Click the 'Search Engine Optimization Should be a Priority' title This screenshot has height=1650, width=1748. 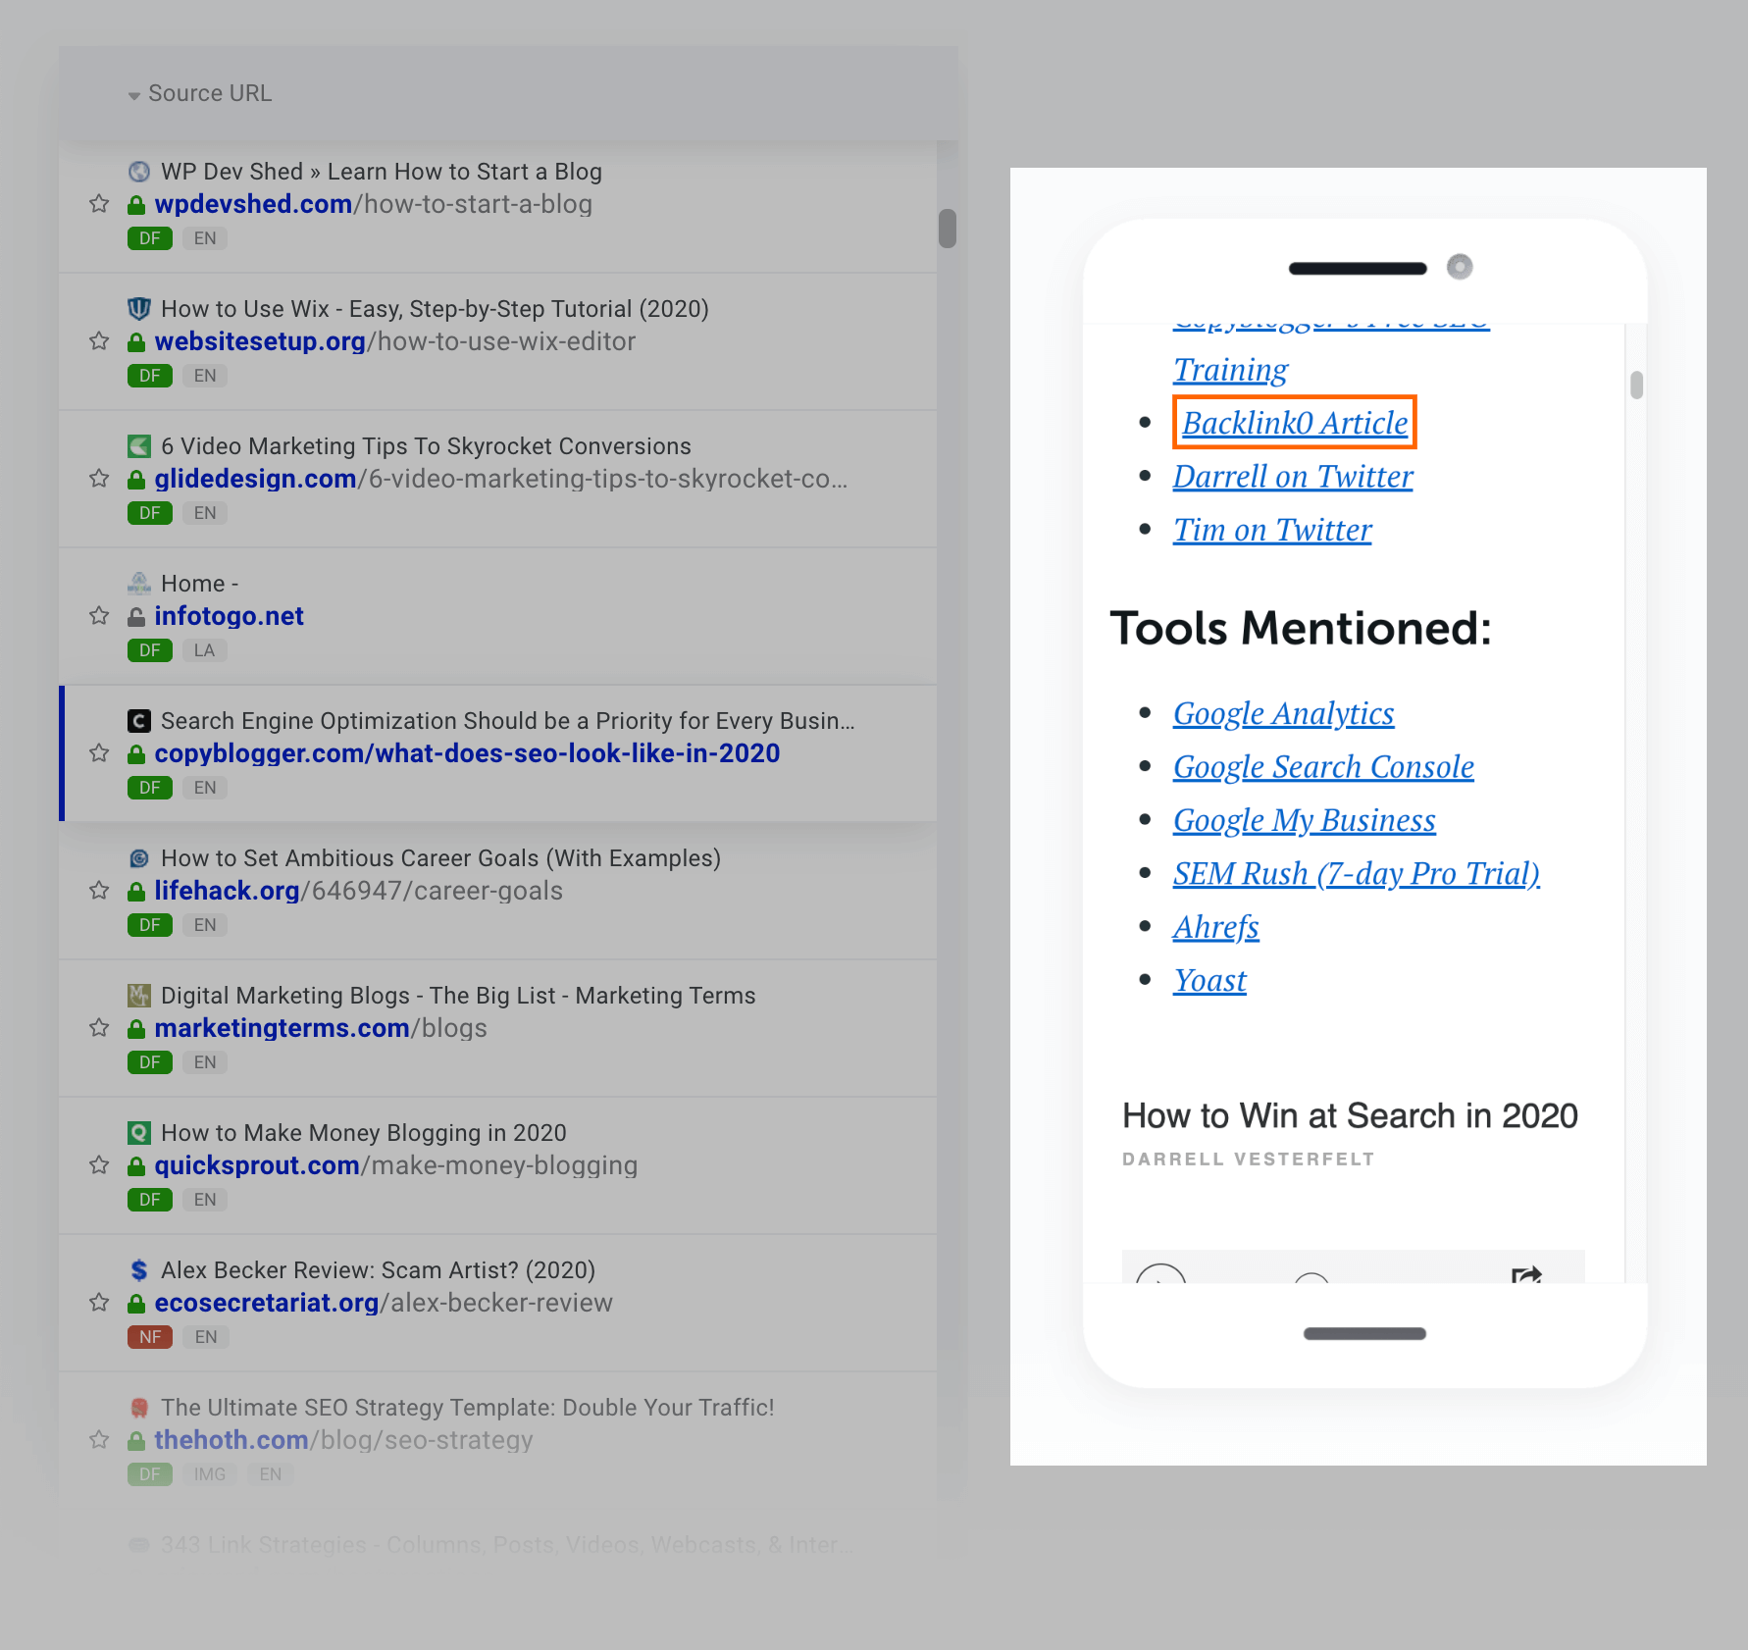(507, 721)
